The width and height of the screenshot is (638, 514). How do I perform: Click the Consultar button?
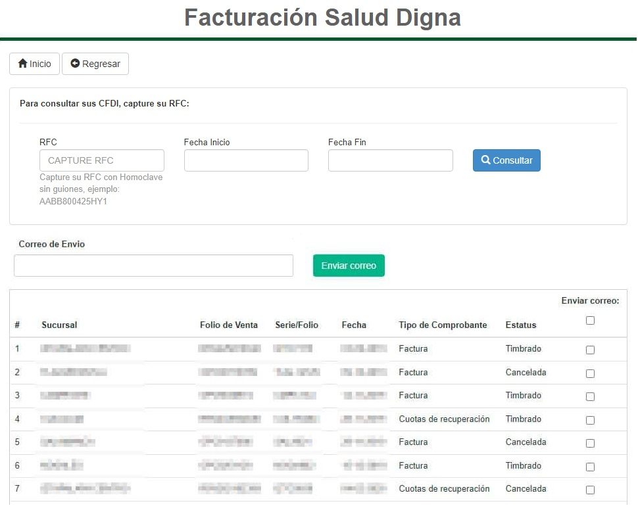(x=506, y=160)
